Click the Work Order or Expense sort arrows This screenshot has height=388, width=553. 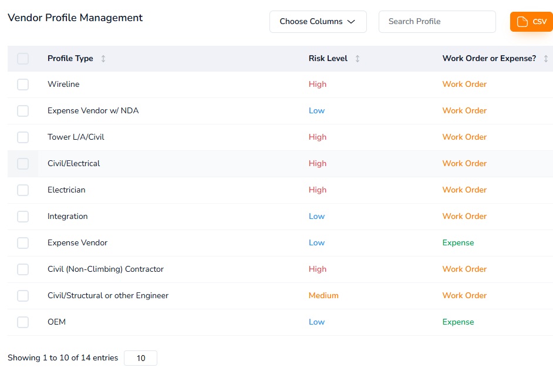[x=546, y=59]
